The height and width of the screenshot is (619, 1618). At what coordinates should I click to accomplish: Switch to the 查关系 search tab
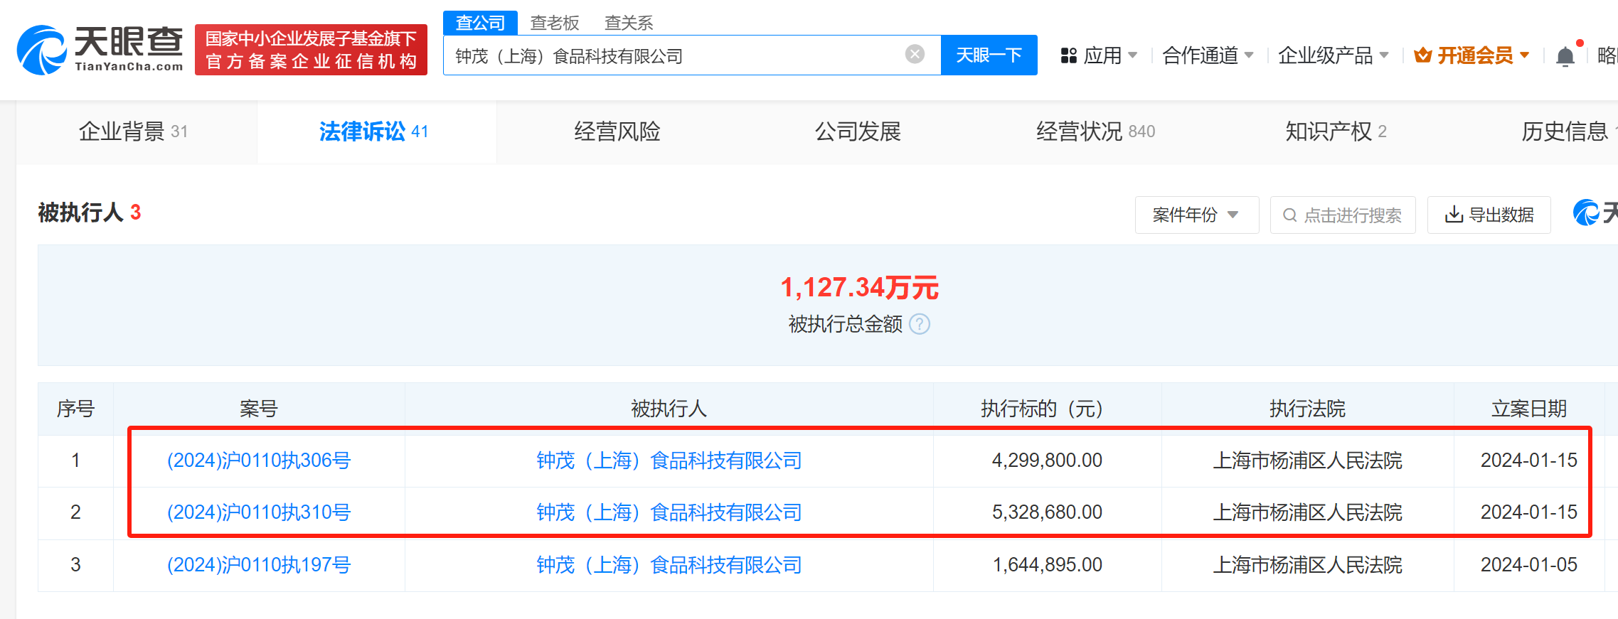pos(629,23)
